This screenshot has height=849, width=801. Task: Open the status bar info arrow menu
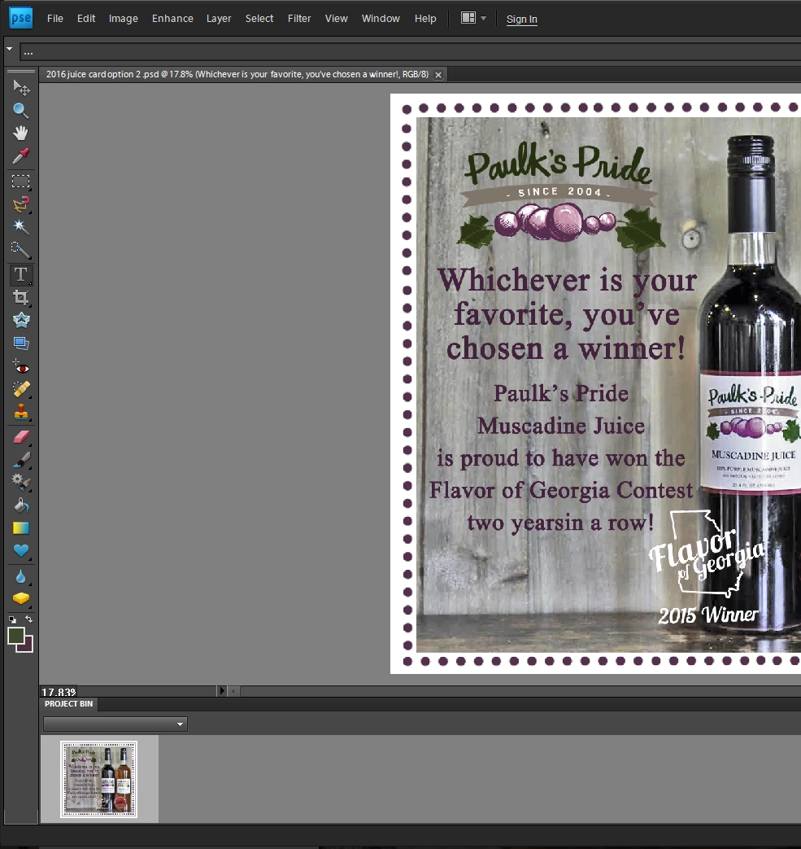point(222,690)
